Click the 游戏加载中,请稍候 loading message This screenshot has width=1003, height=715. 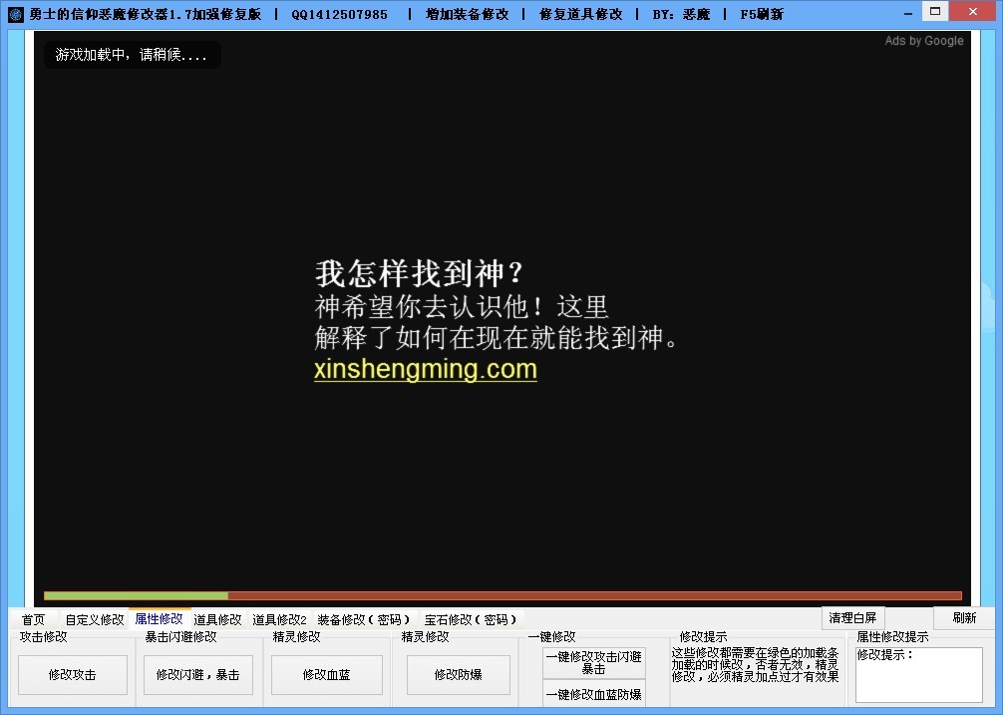click(x=132, y=55)
